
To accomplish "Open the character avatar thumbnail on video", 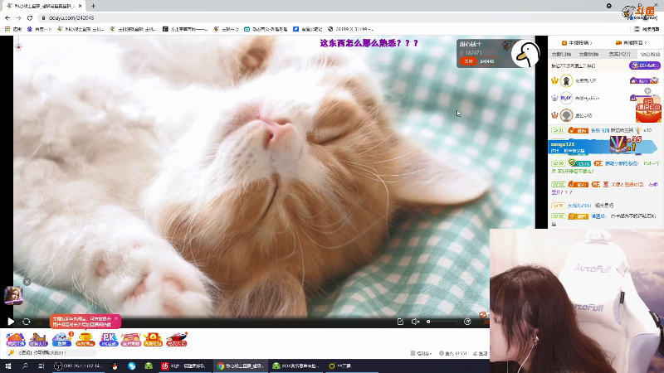I will (x=13, y=295).
